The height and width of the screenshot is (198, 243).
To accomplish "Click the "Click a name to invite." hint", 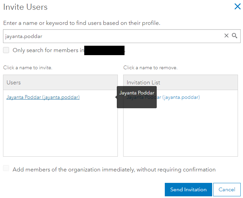I will [28, 68].
